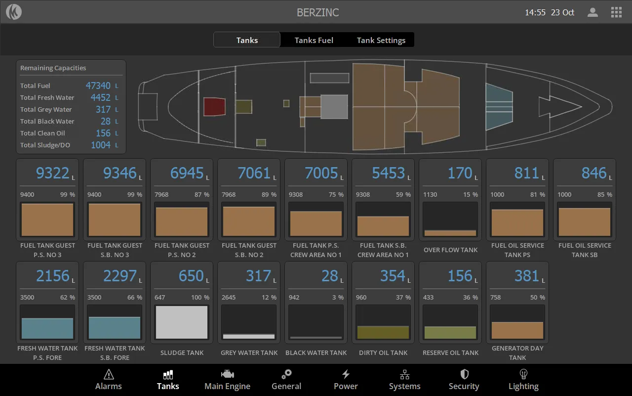The width and height of the screenshot is (632, 396).
Task: Click the Total Fresh Water value 4452
Action: (100, 97)
